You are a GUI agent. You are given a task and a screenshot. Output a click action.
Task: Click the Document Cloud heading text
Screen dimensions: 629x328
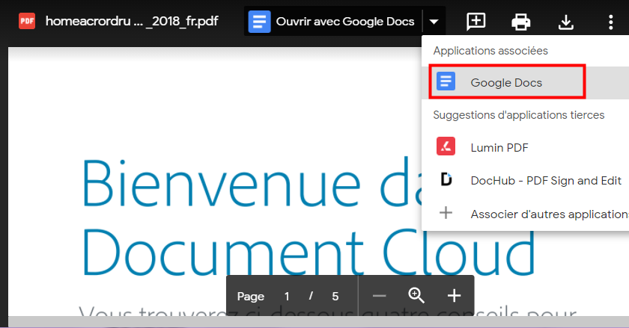[x=309, y=253]
